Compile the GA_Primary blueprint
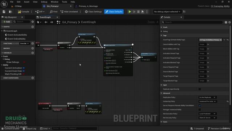Image resolution: width=232 pixels, height=131 pixels. tap(23, 12)
